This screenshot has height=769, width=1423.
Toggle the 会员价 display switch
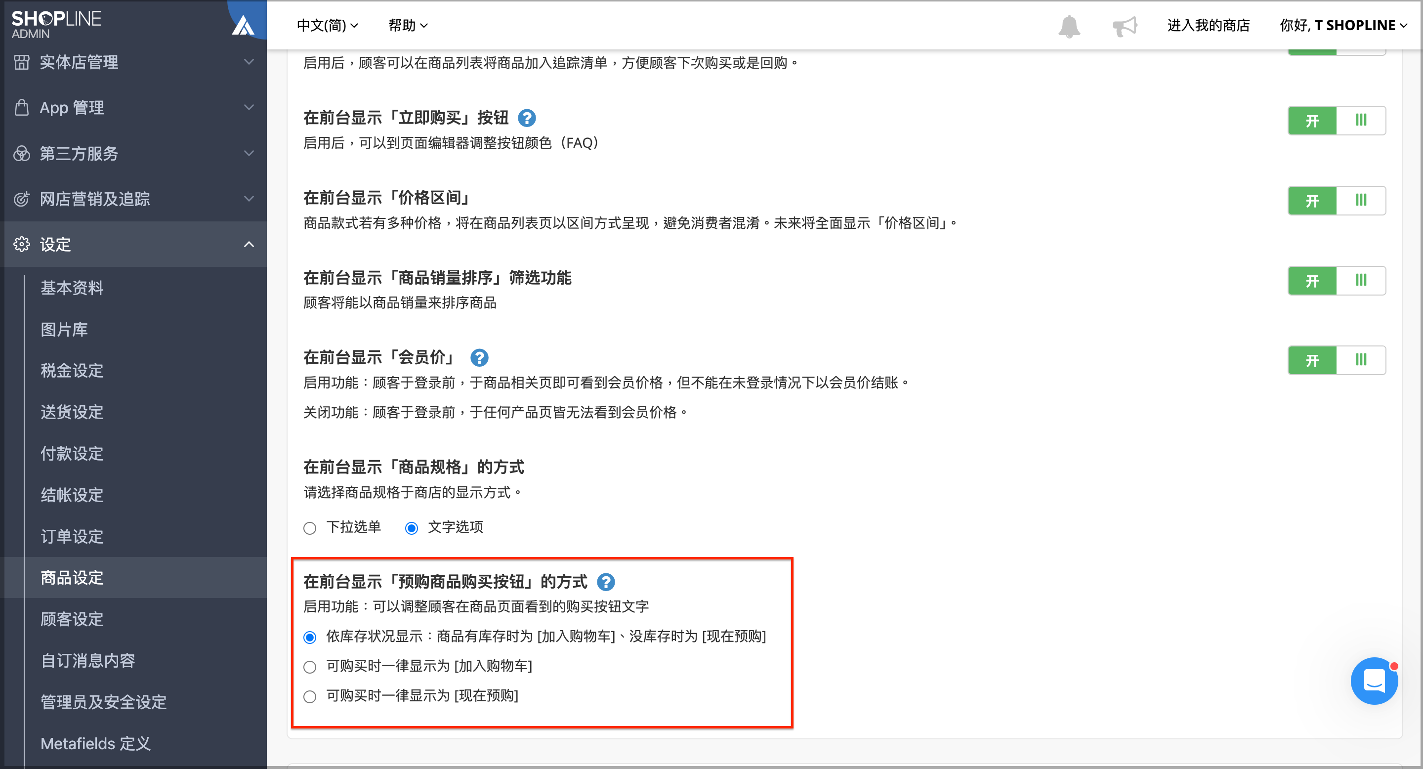point(1336,360)
